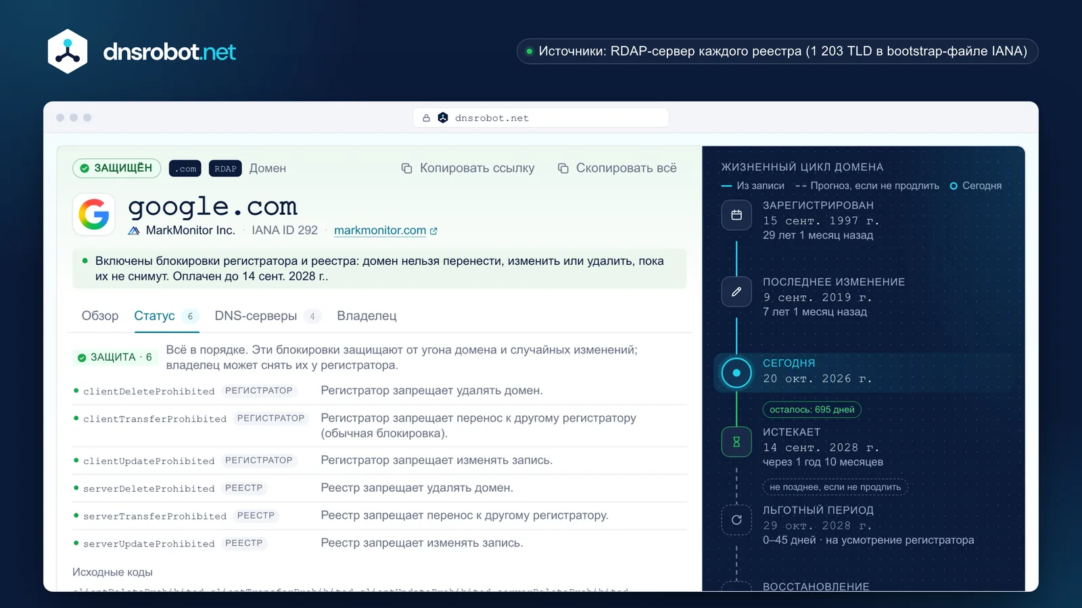This screenshot has height=608, width=1082.
Task: Open the external link icon after markmonitor.com
Action: [x=433, y=231]
